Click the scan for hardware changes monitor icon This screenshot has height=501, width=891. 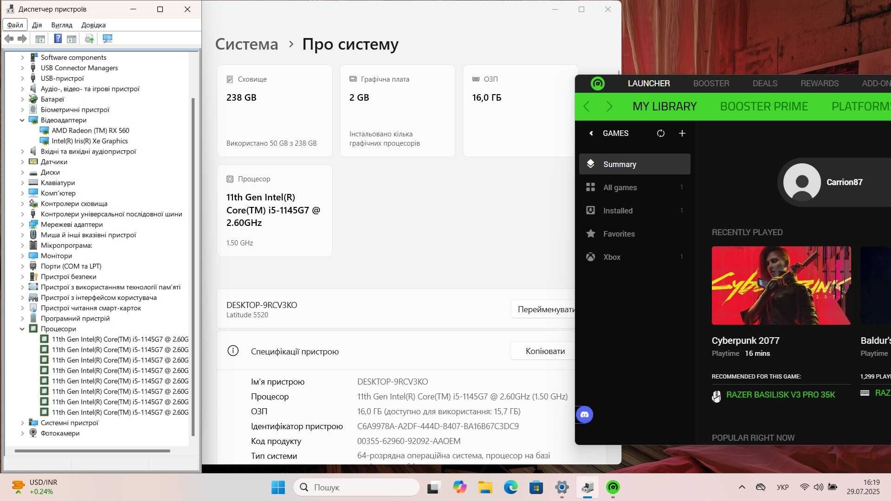click(107, 39)
